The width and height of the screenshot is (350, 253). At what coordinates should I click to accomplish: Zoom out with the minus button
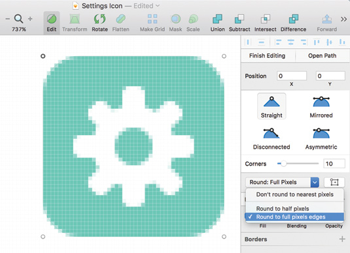(x=8, y=19)
